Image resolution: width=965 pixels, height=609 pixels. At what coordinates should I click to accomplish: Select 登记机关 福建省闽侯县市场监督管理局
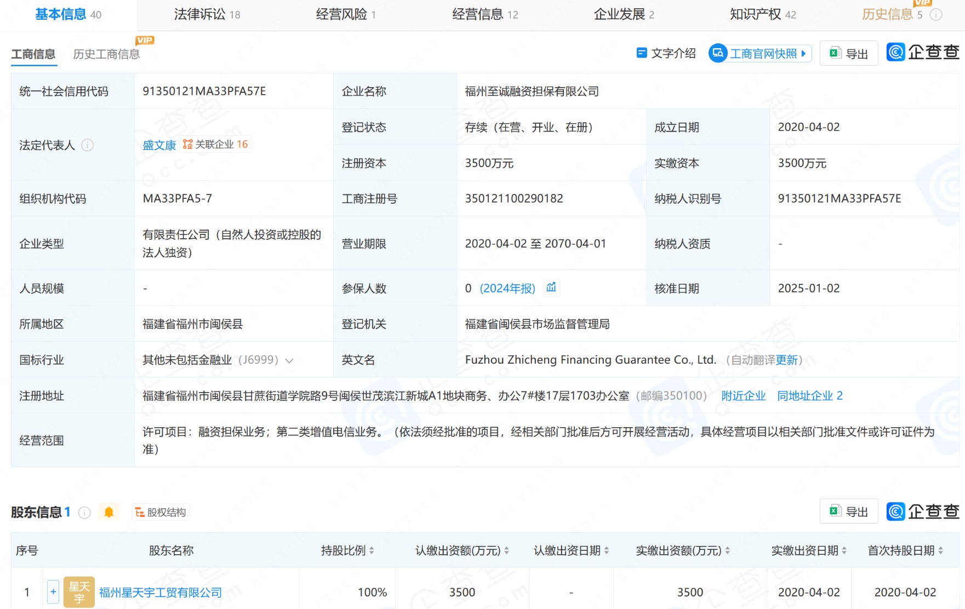[x=537, y=324]
